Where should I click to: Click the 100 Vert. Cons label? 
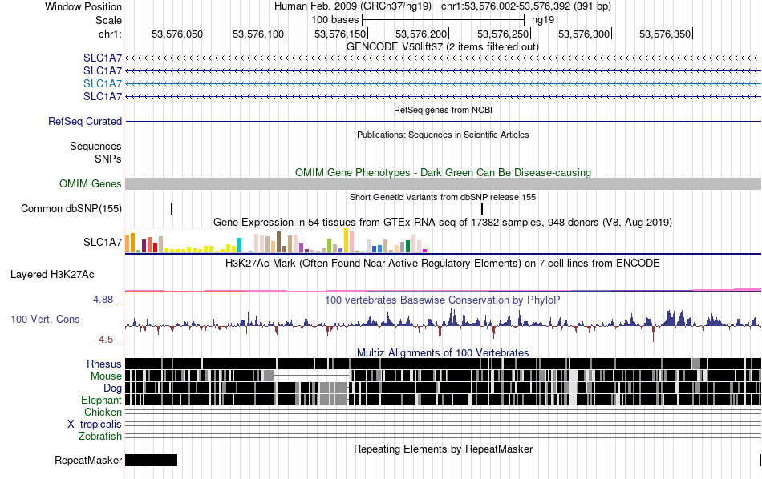pyautogui.click(x=45, y=320)
